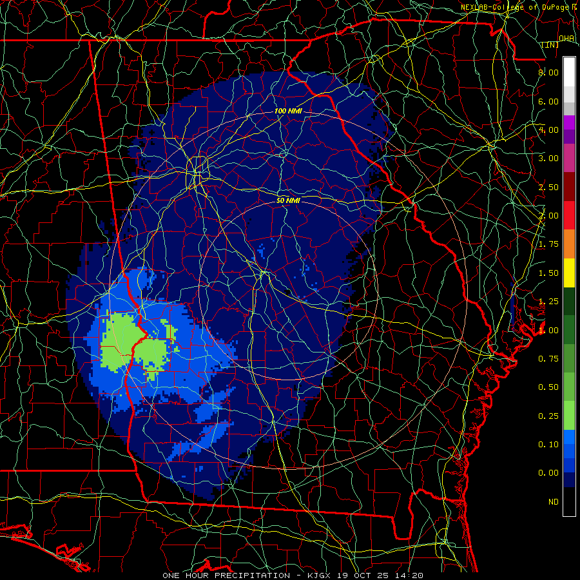The height and width of the screenshot is (580, 580).
Task: Select the 0.00 legend value
Action: pyautogui.click(x=548, y=473)
